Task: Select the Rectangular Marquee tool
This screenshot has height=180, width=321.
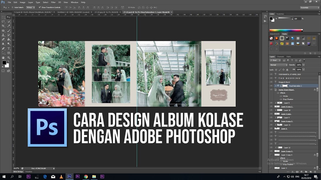Action: [x=3, y=17]
